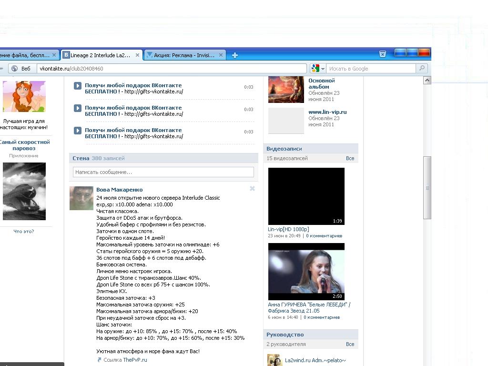
Task: Click the vertical scrollbar thumb
Action: coord(427,188)
